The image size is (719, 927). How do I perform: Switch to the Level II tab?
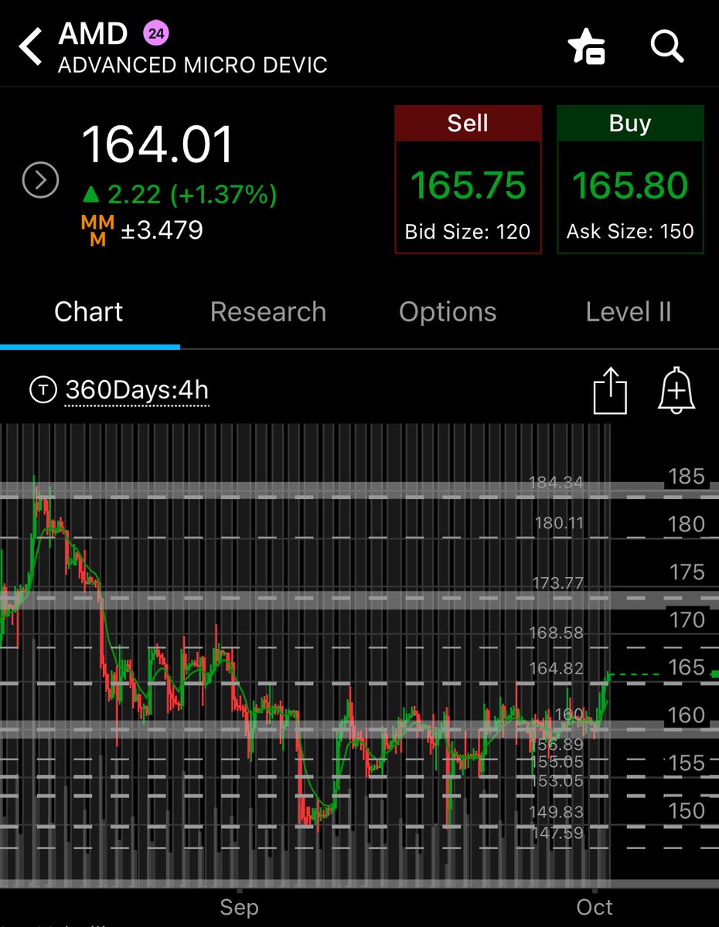coord(629,312)
